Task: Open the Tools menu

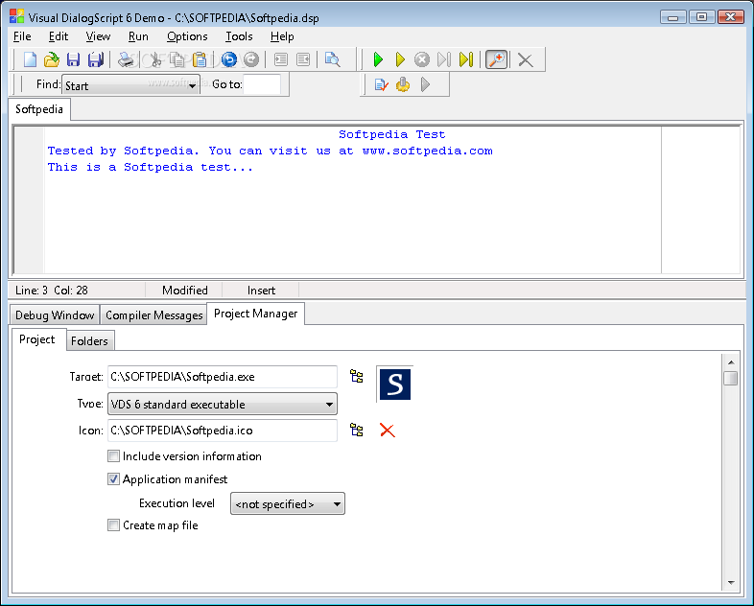Action: [239, 36]
